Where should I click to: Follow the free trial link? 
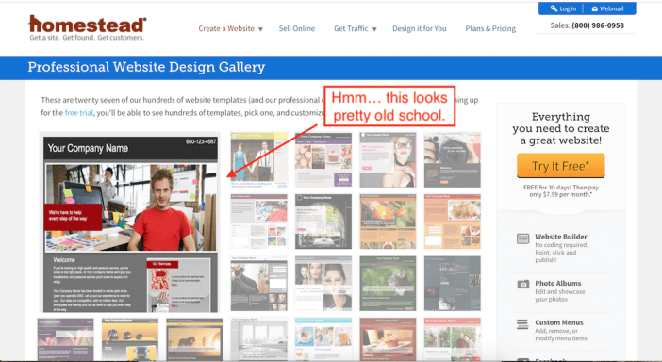coord(78,113)
